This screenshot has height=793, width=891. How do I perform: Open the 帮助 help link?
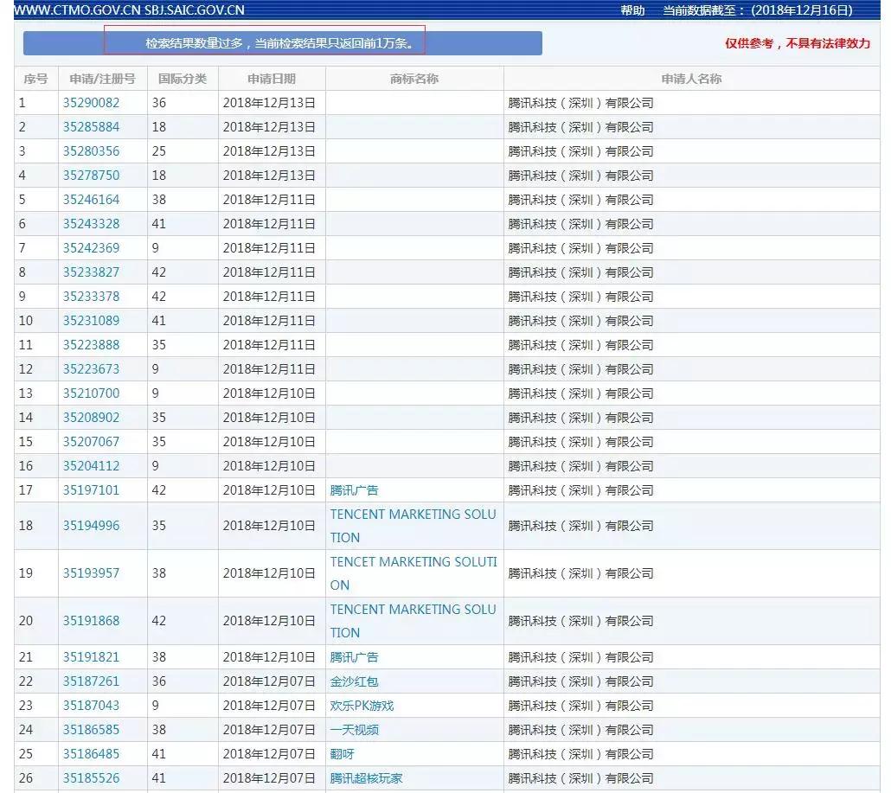click(x=632, y=10)
